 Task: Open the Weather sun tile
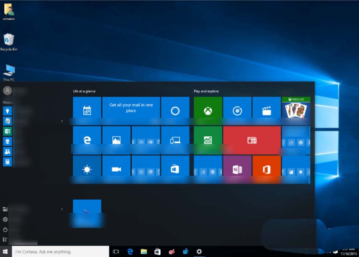[x=87, y=170]
